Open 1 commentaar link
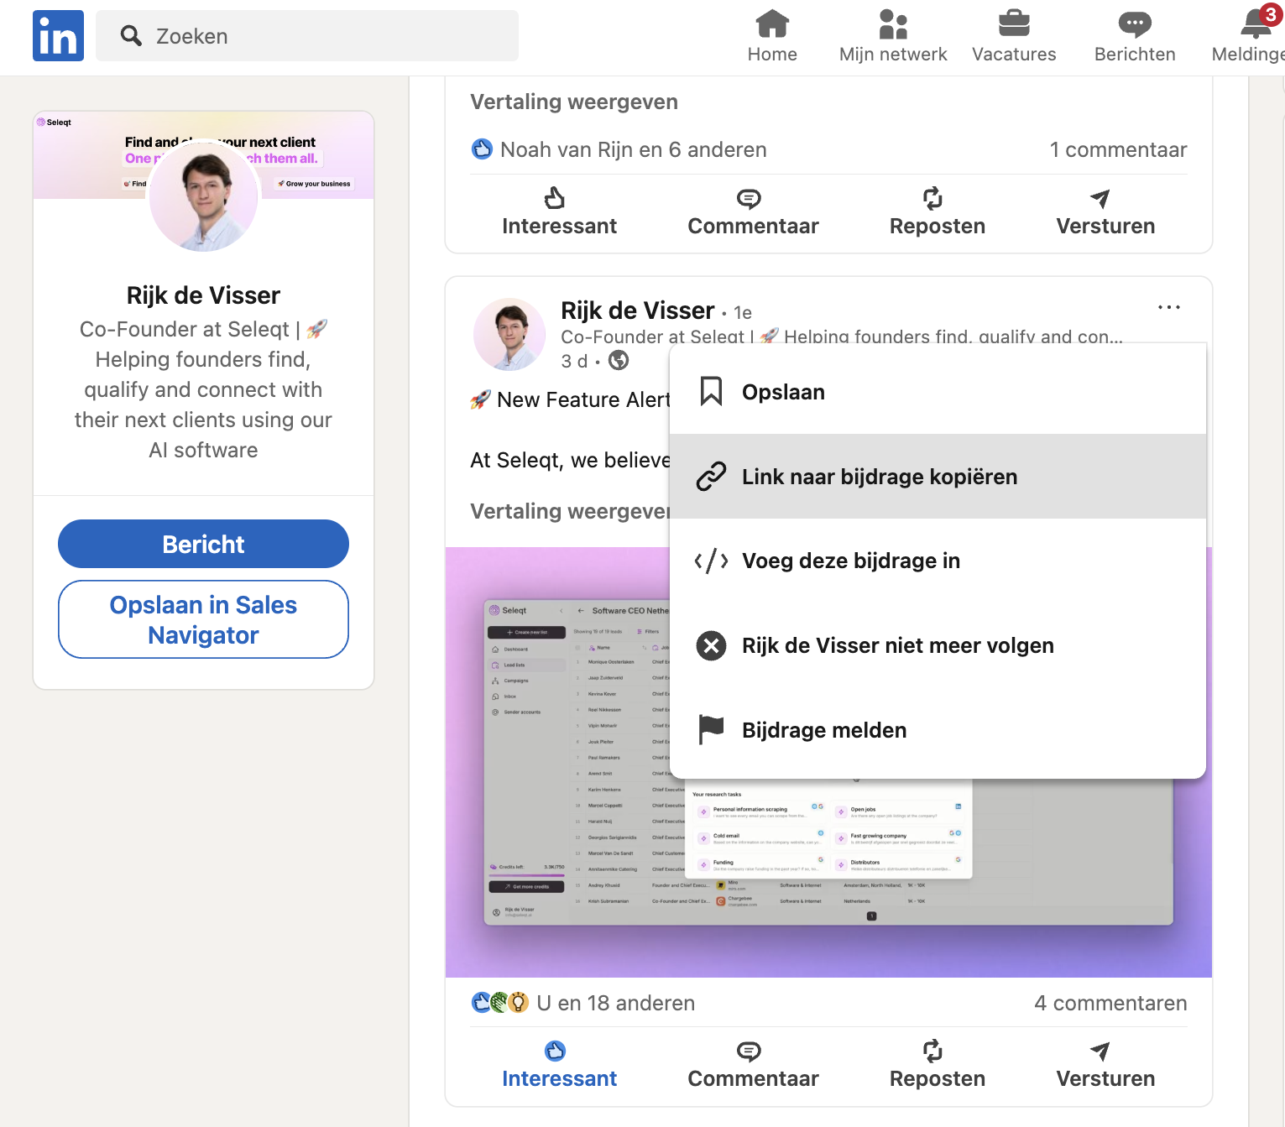1285x1127 pixels. tap(1118, 149)
